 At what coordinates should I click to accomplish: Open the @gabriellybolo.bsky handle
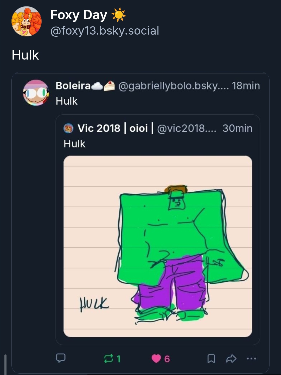pos(174,86)
